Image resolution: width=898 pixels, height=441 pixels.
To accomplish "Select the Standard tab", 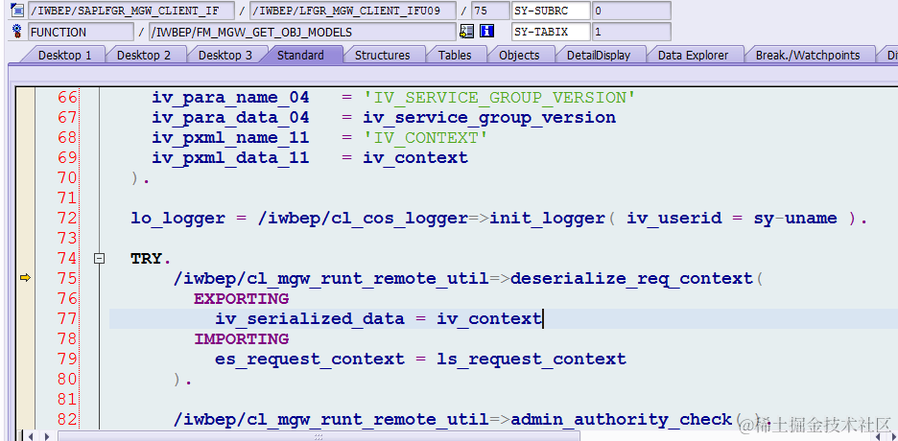I will tap(300, 55).
